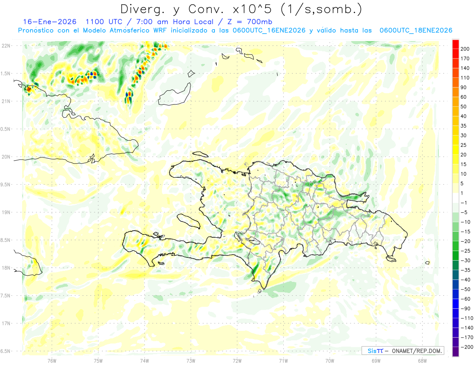
Task: Click the "68W" longitude label
Action: [x=422, y=361]
